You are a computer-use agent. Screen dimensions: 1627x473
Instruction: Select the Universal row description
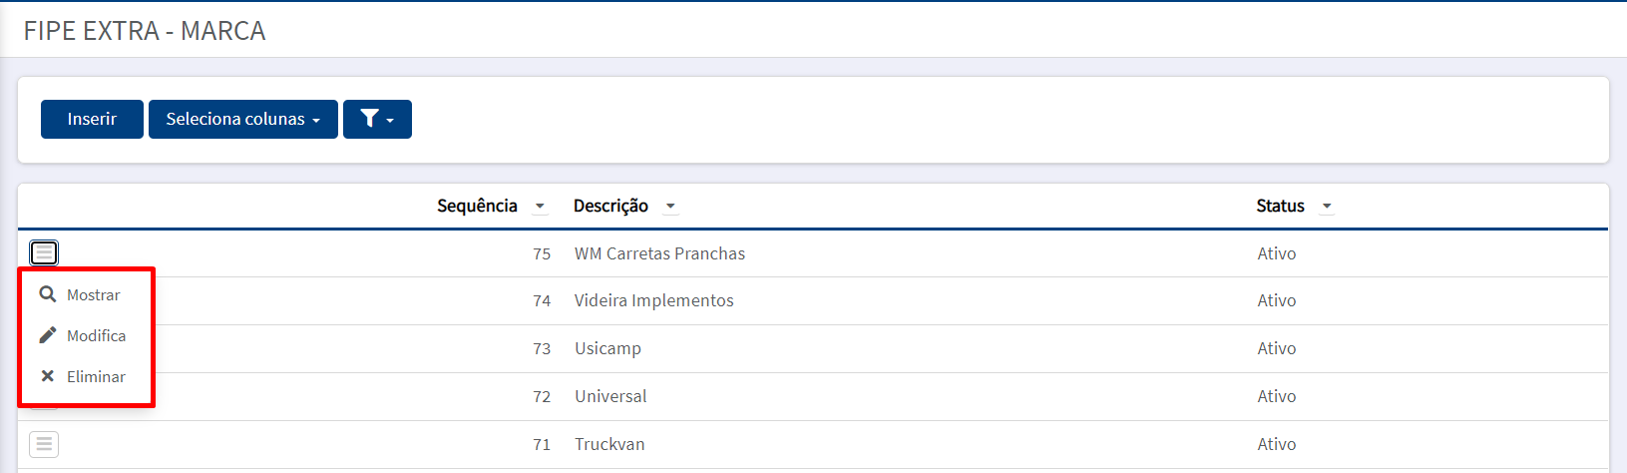(x=610, y=396)
